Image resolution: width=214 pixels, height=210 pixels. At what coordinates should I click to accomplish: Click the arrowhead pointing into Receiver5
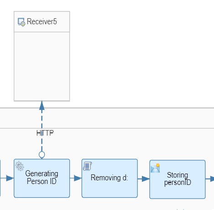click(42, 105)
